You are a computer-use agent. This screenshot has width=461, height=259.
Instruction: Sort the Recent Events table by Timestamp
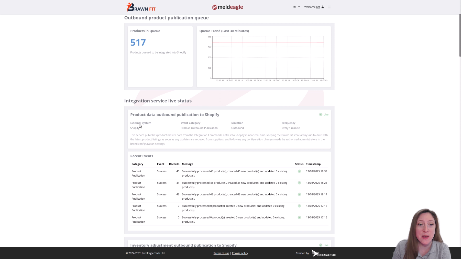(313, 164)
